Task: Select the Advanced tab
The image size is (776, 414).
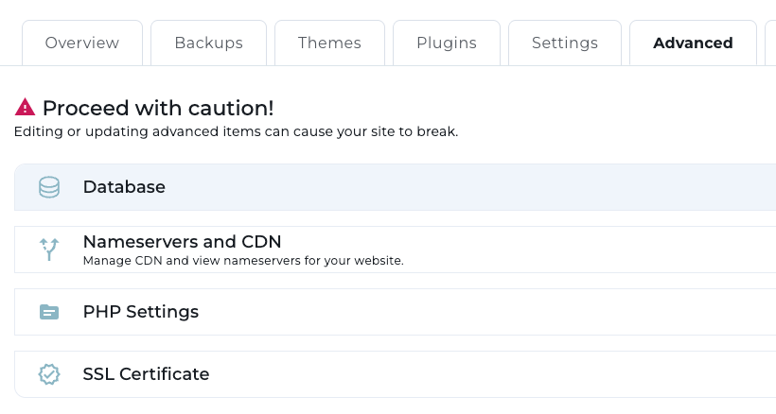Action: tap(693, 43)
